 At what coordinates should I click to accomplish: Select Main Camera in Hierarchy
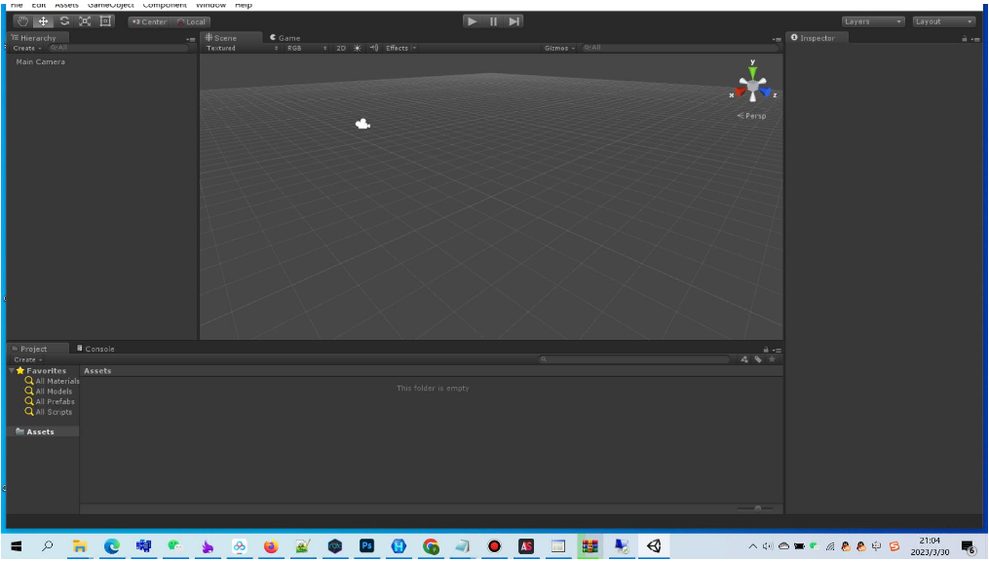(41, 62)
